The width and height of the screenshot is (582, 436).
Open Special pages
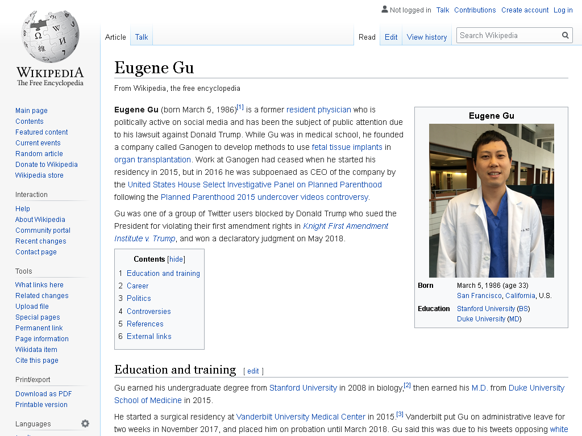(38, 317)
